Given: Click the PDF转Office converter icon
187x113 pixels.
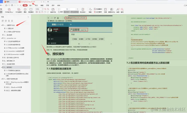Looking at the screenshot, I should coord(9,9).
